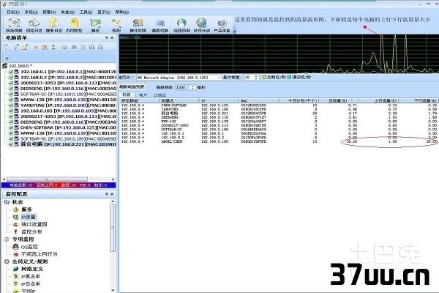Image resolution: width=439 pixels, height=293 pixels.
Task: Toggle checkbox for YANGYONG computer
Action: (11, 105)
